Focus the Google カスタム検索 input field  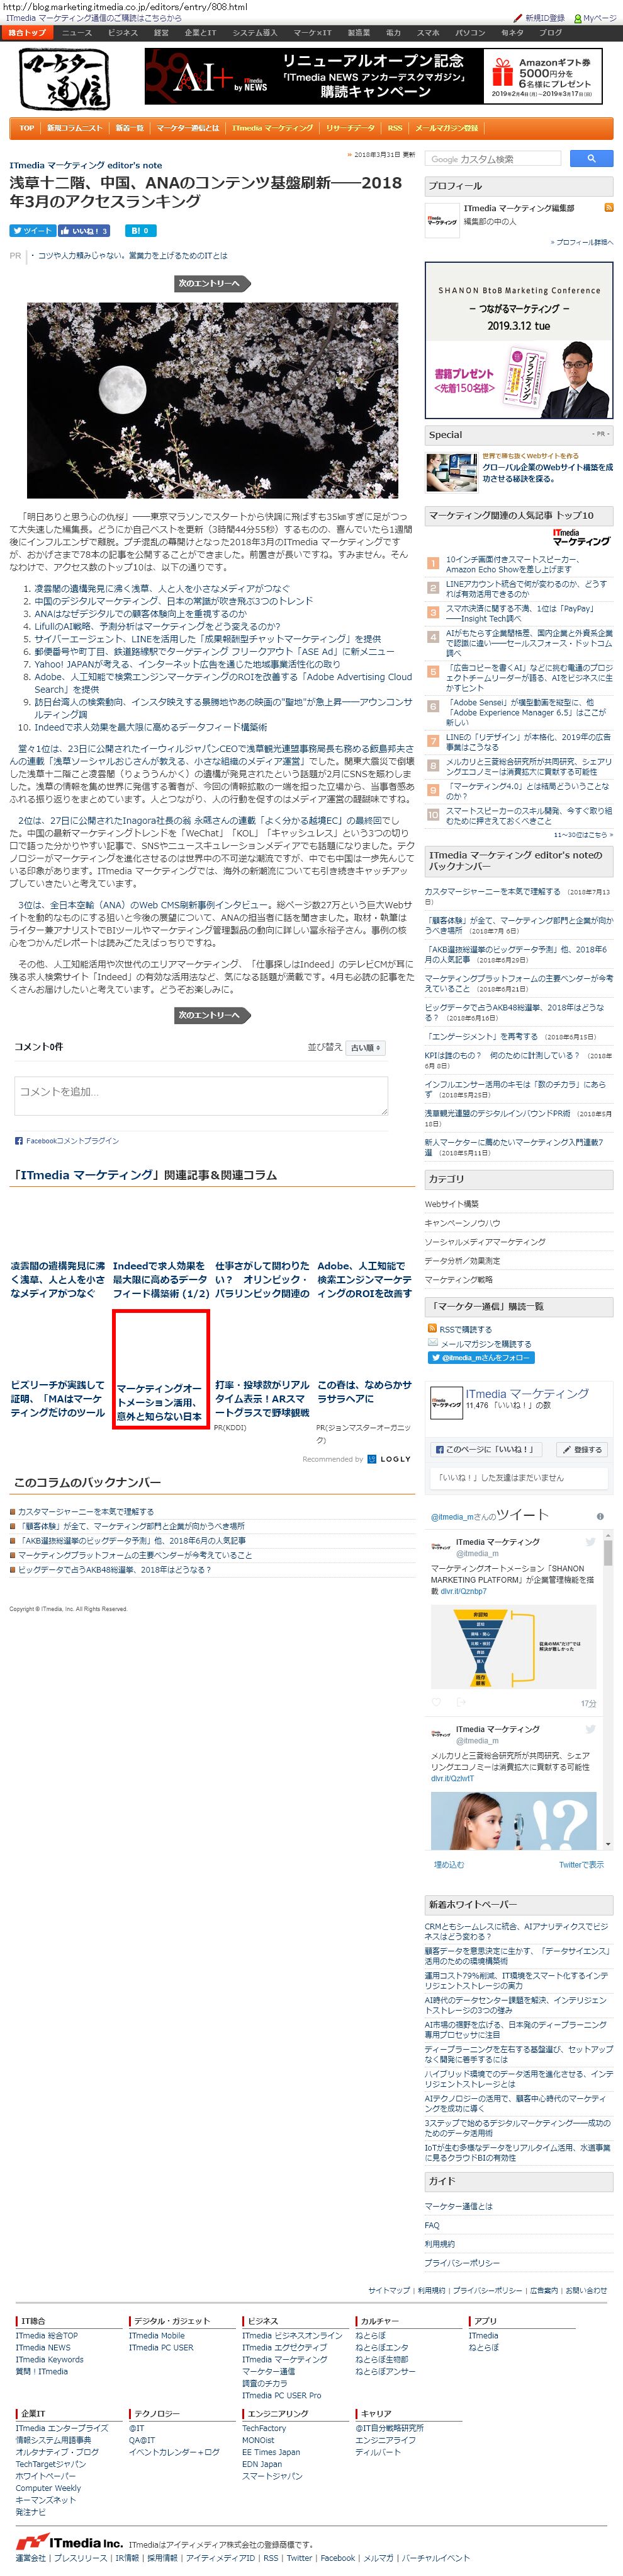point(494,158)
